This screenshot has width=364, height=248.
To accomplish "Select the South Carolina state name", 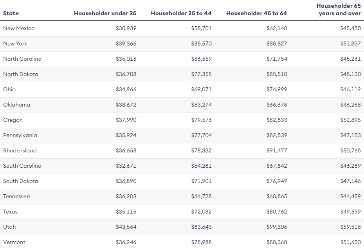I will point(22,166).
